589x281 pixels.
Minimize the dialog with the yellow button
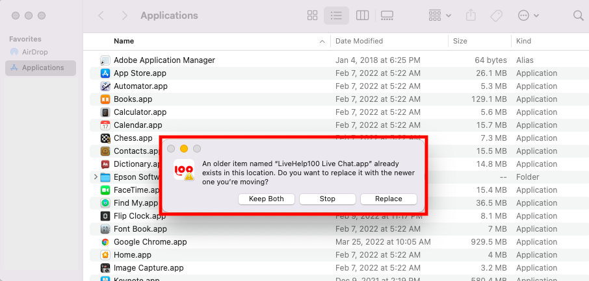[184, 149]
